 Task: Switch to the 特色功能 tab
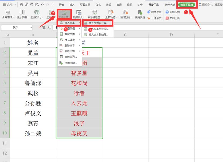pyautogui.click(x=170, y=5)
